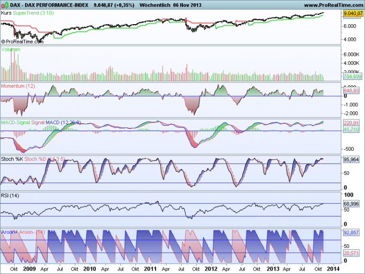365x274 pixels.
Task: Click the 6.000 price axis label
Action: click(350, 26)
